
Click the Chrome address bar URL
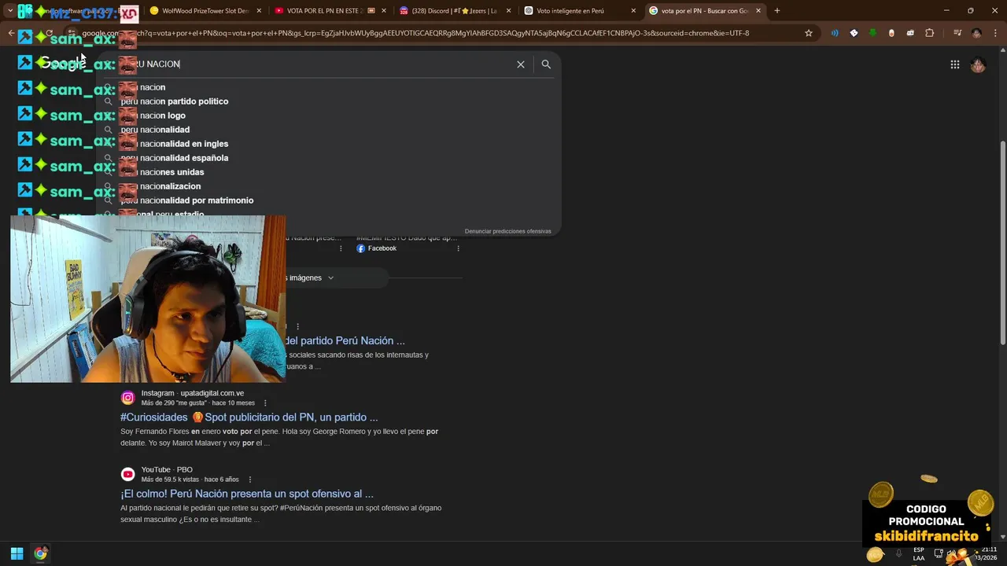point(415,33)
